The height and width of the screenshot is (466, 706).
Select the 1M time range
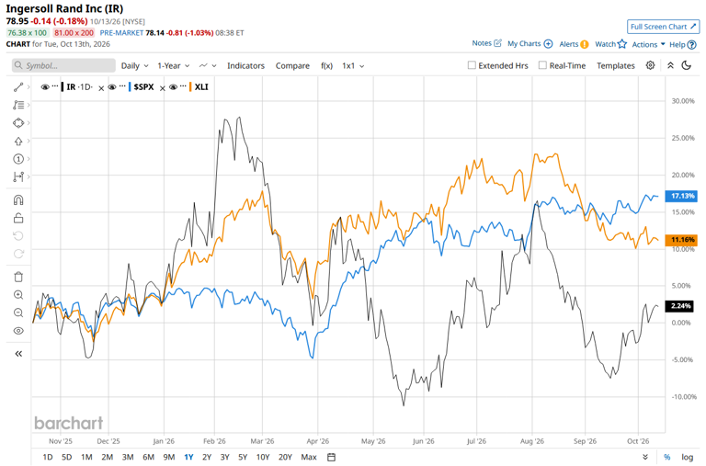(x=86, y=457)
